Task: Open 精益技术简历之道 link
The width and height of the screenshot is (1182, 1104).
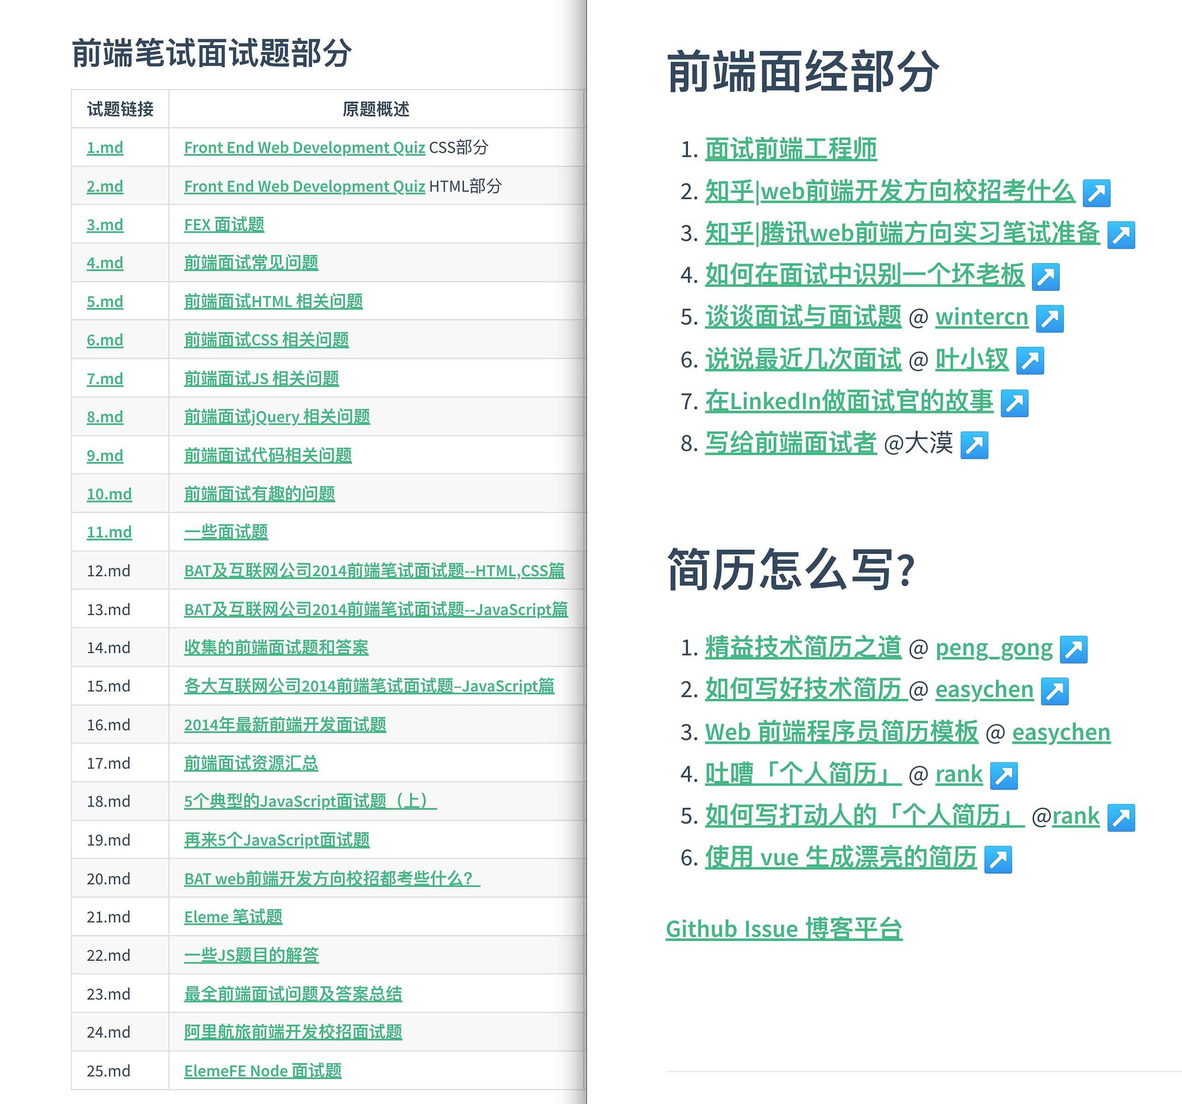Action: click(803, 647)
